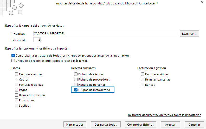Uncheck Comprobar la estructura de todos los ficheros
This screenshot has height=129, width=206.
(x=13, y=56)
